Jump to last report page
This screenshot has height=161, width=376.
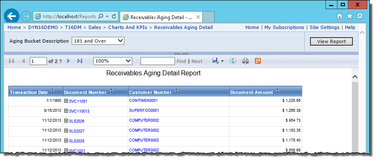(x=80, y=61)
